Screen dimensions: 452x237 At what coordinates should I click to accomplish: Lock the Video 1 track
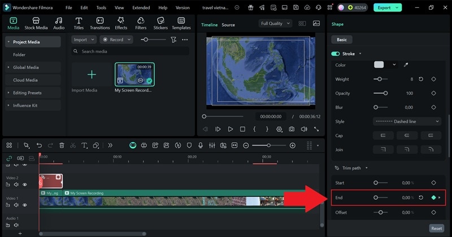[8, 205]
